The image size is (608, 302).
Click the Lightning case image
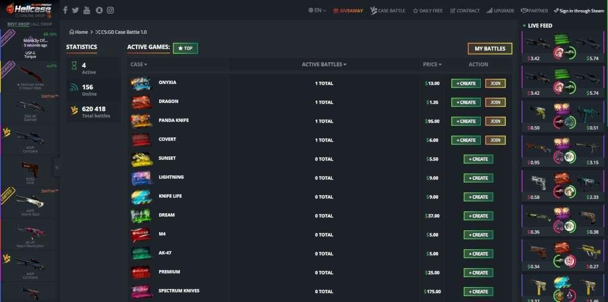[141, 178]
